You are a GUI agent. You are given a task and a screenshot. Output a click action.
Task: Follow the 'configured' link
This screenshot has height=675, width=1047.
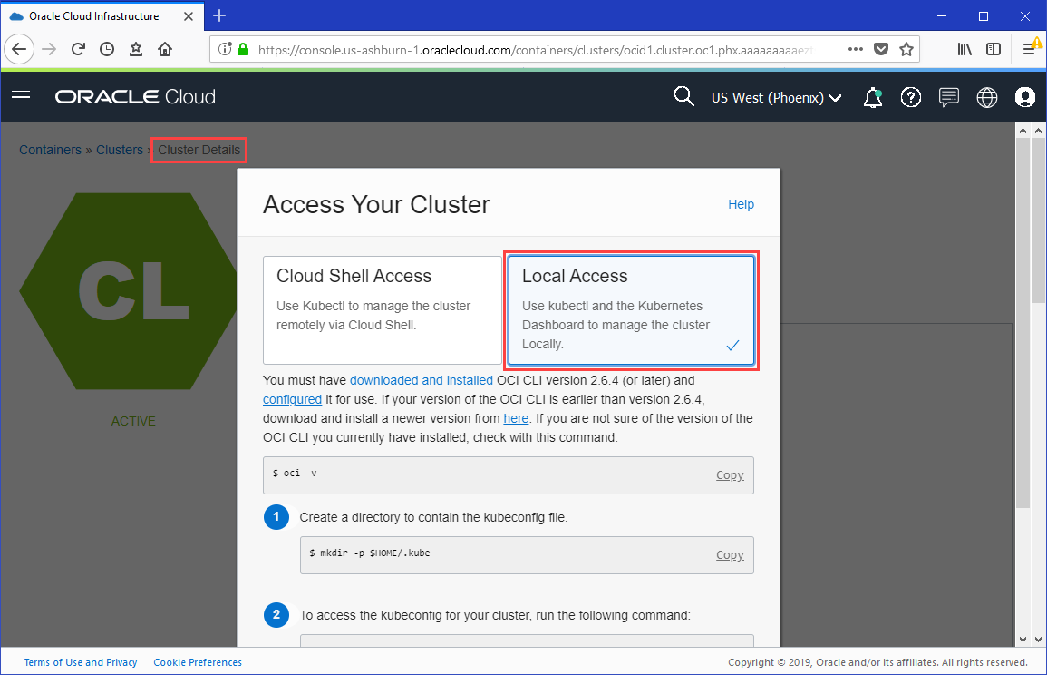[293, 400]
